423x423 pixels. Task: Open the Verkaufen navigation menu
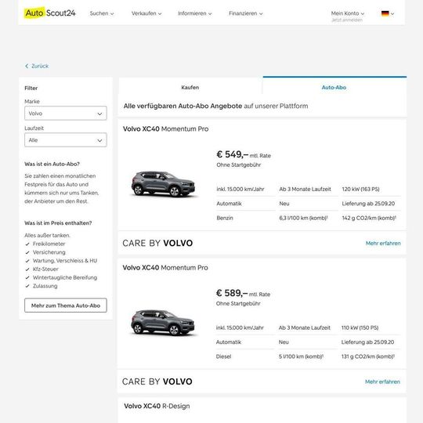click(146, 13)
